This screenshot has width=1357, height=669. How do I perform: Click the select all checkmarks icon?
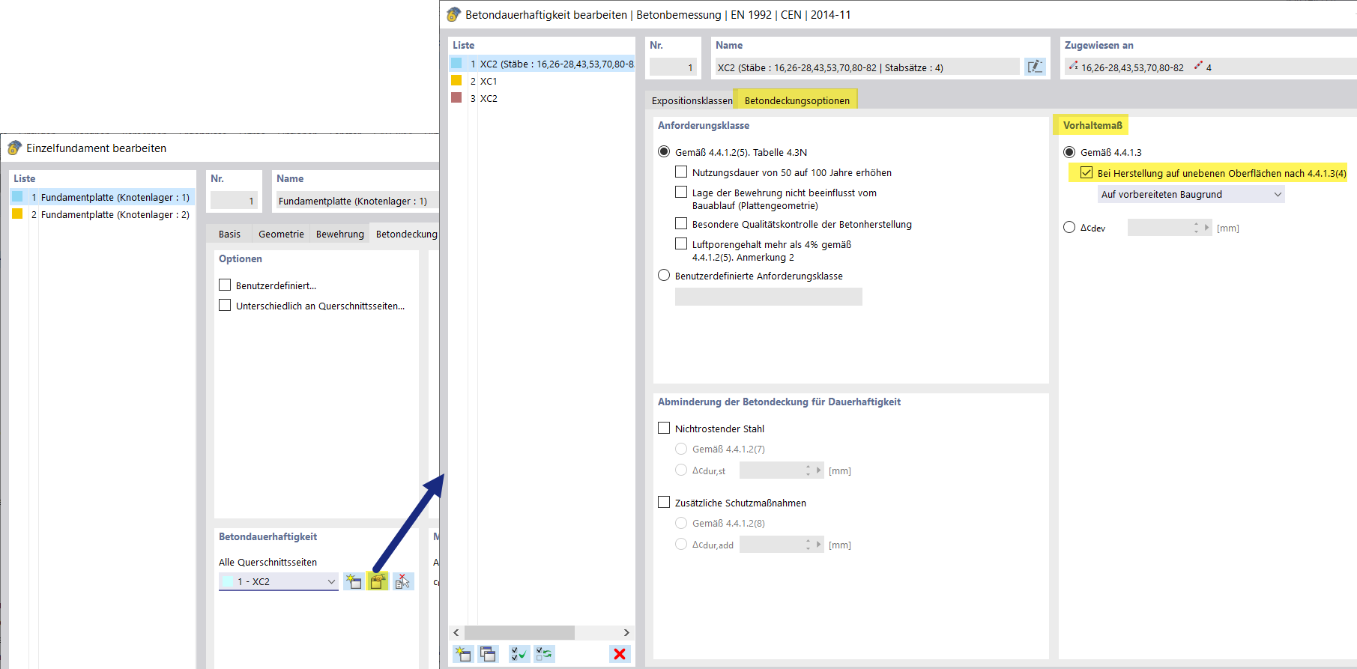[x=519, y=654]
